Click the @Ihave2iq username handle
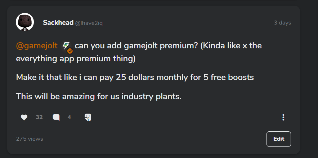The width and height of the screenshot is (318, 158). click(x=89, y=23)
